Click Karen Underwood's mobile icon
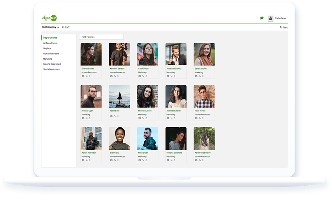The width and height of the screenshot is (332, 205). click(x=203, y=160)
